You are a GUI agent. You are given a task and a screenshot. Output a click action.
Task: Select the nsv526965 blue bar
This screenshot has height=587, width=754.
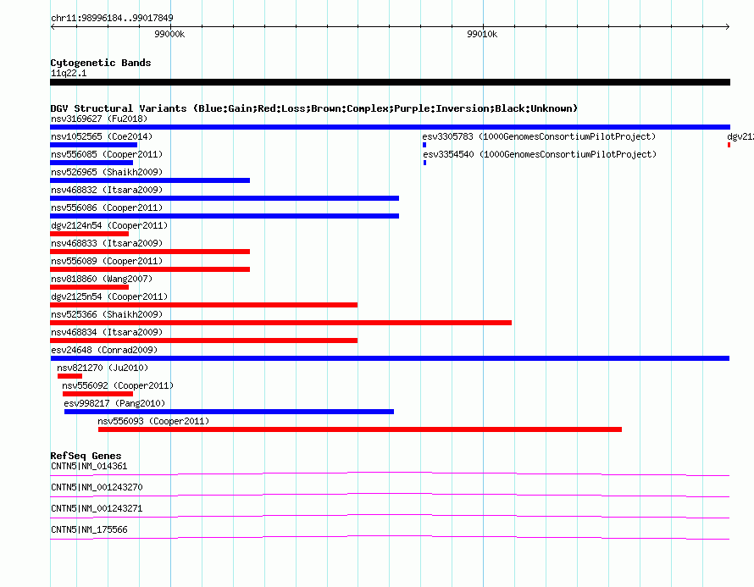(150, 180)
